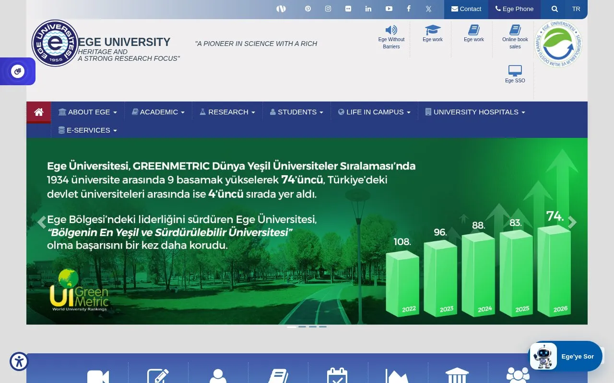This screenshot has height=383, width=614.
Task: Click the GreenMetric ranking banner image
Action: pyautogui.click(x=307, y=231)
